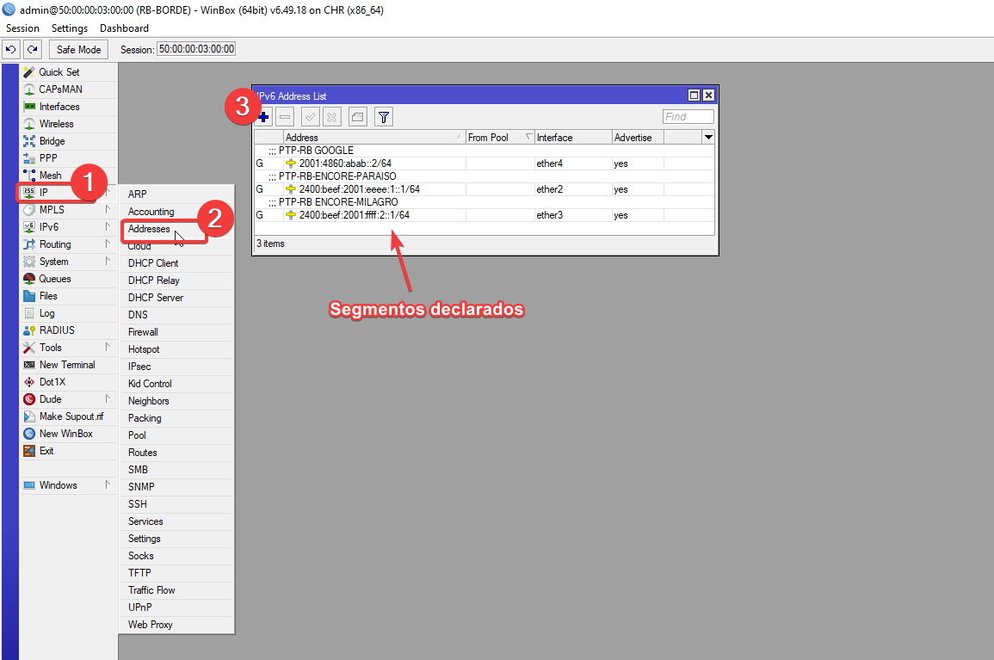Open the Session menu
994x660 pixels.
[22, 28]
